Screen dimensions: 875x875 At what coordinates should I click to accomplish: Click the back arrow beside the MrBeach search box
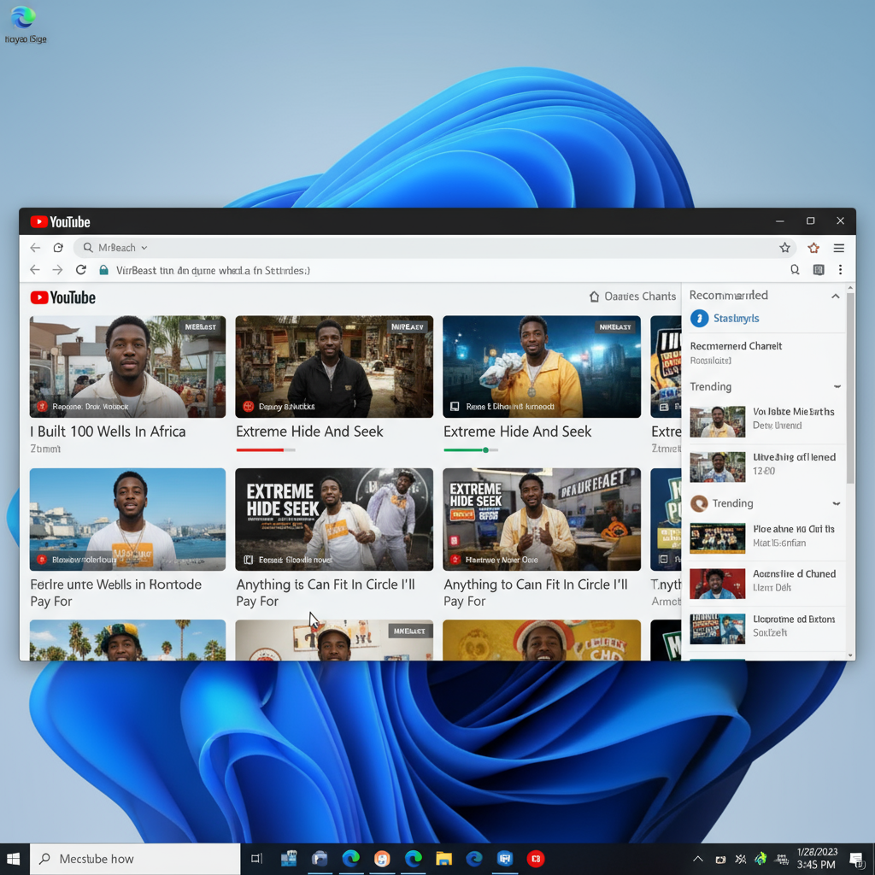pos(35,248)
